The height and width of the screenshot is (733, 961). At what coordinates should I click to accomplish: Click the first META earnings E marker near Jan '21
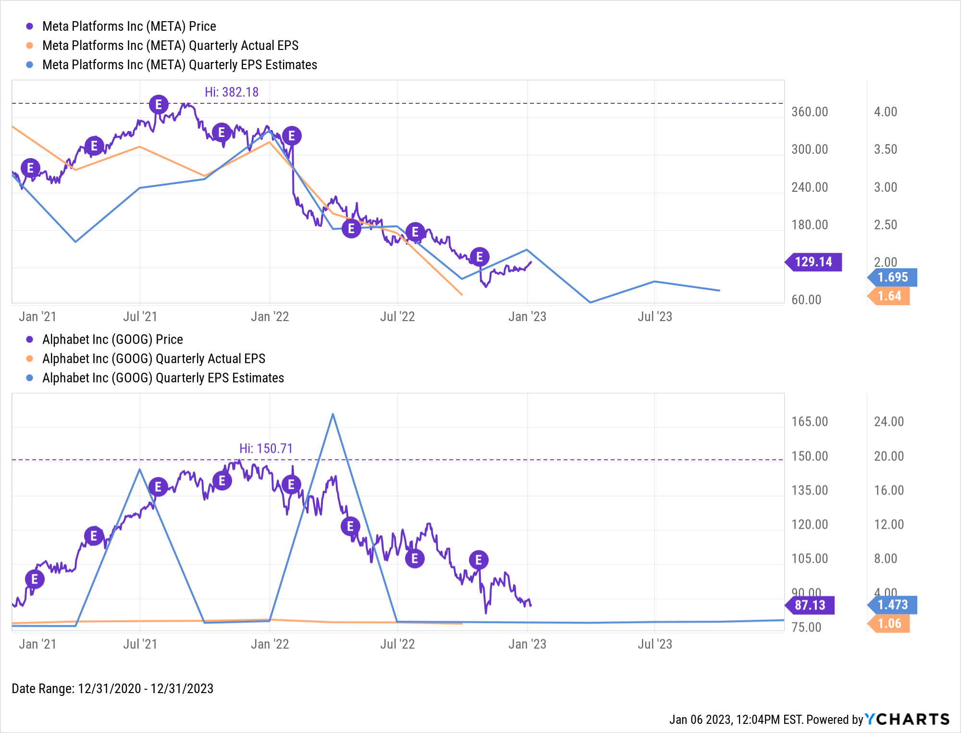point(30,168)
